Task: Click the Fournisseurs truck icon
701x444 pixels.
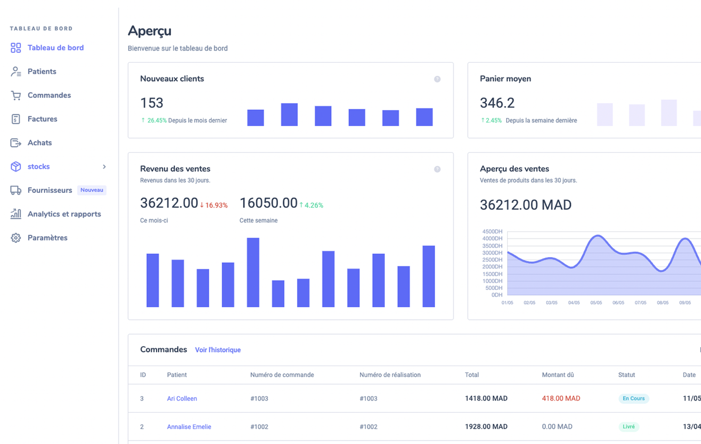Action: (16, 190)
